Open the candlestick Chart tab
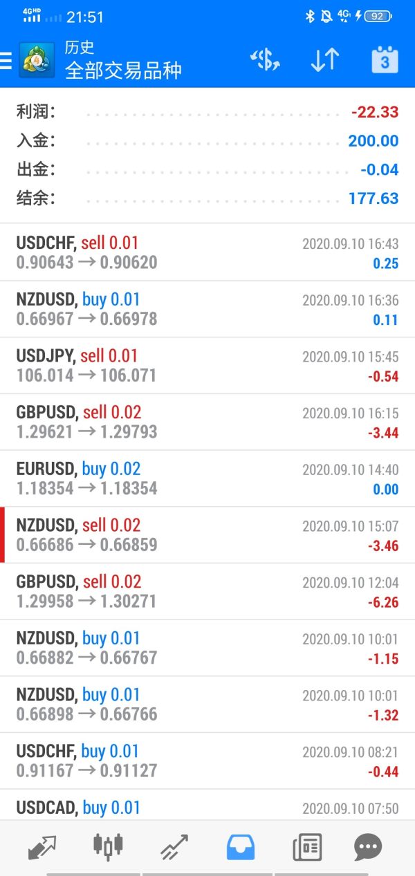This screenshot has width=415, height=876. [108, 846]
